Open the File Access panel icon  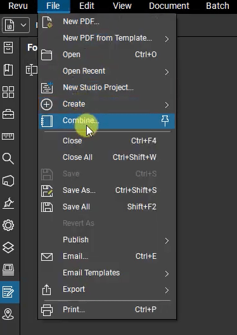(8, 48)
